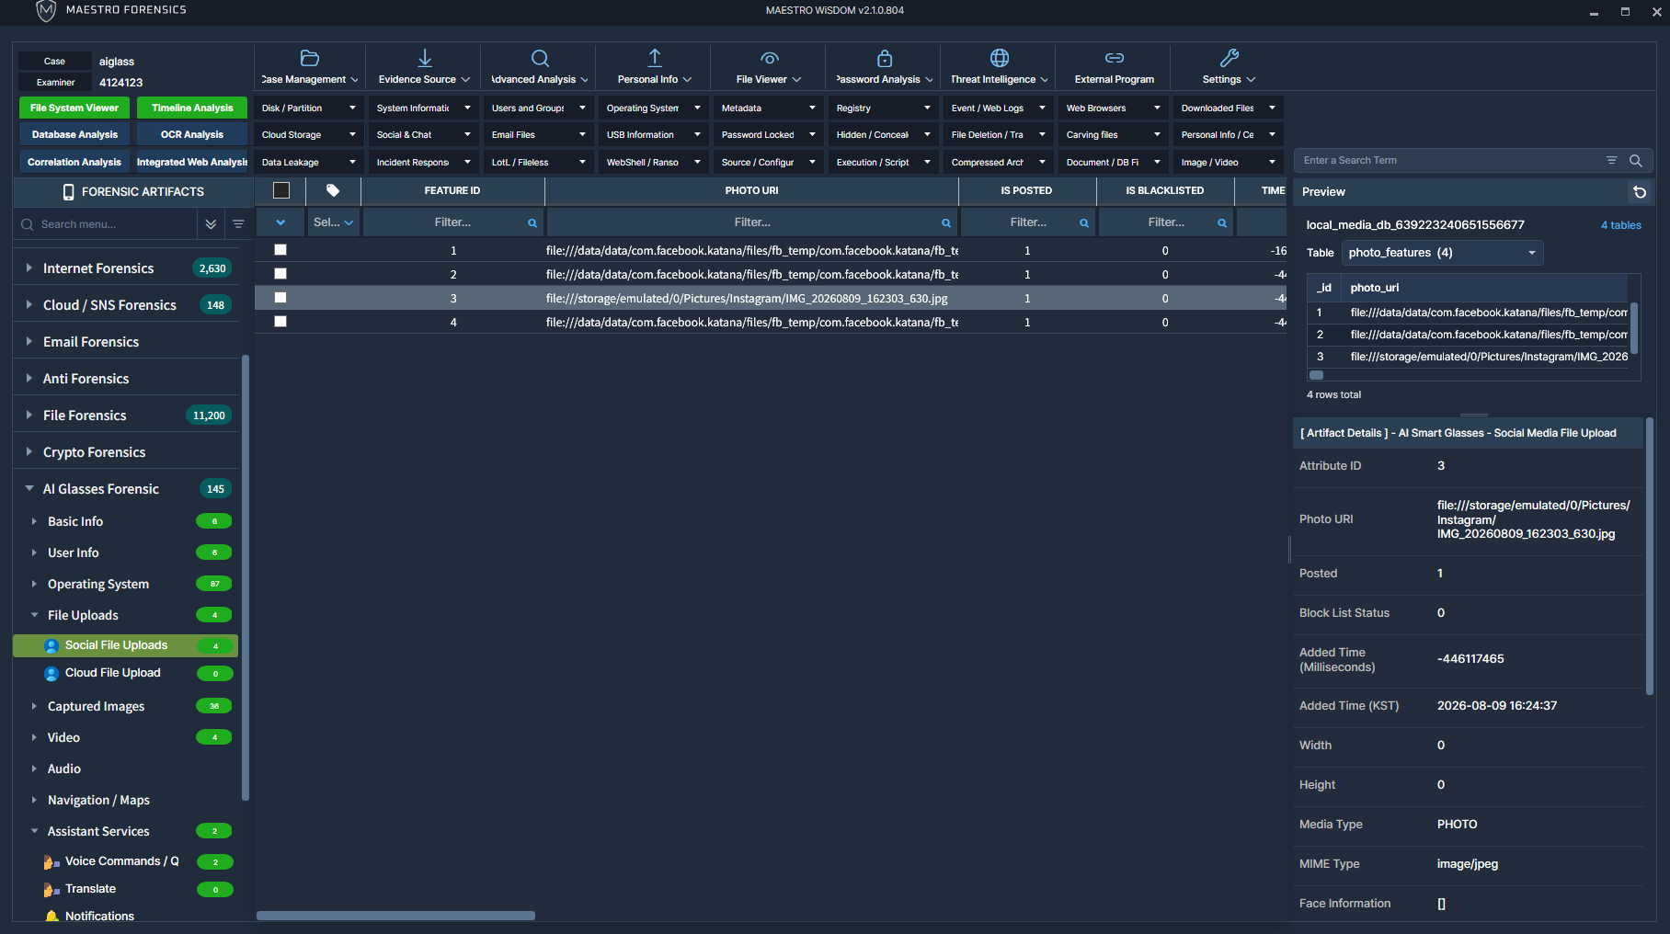The height and width of the screenshot is (934, 1670).
Task: Click the tag icon in table header
Action: (333, 190)
